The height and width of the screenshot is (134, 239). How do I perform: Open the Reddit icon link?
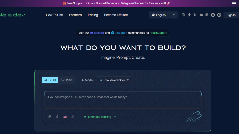pos(213,15)
